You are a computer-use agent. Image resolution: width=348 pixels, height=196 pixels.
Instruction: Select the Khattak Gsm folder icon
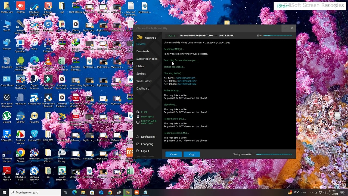click(x=7, y=8)
